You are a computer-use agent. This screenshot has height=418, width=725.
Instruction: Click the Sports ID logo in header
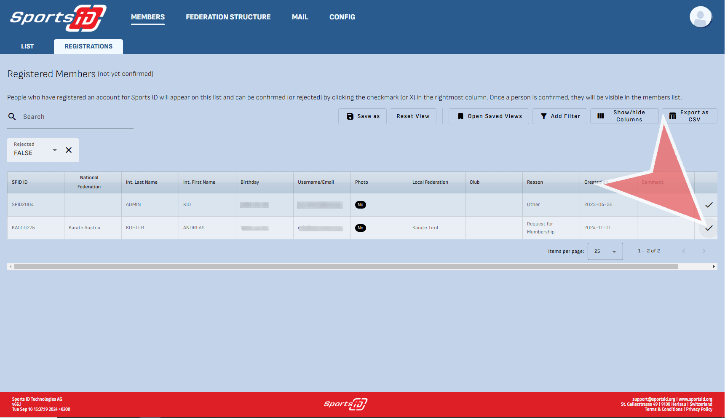tap(58, 18)
